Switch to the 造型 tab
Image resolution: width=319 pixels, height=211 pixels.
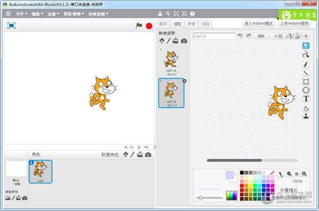click(x=177, y=24)
